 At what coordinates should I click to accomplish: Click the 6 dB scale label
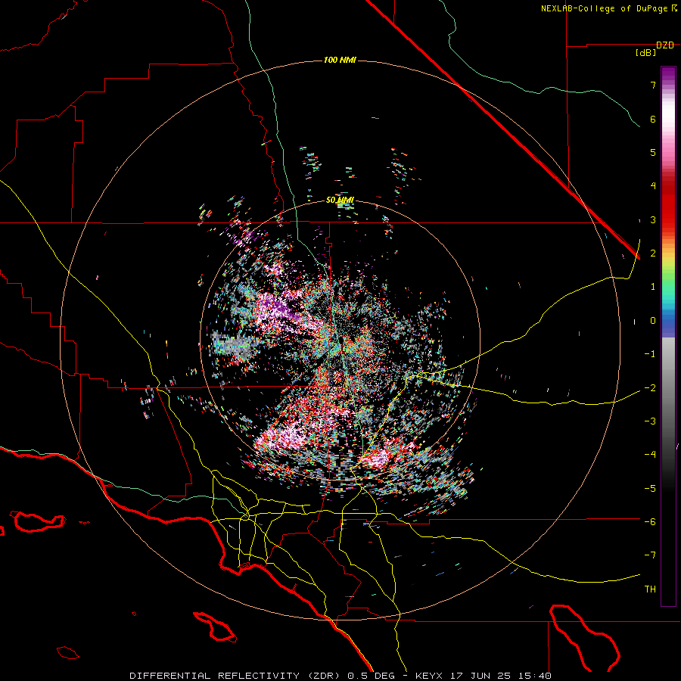coord(653,119)
